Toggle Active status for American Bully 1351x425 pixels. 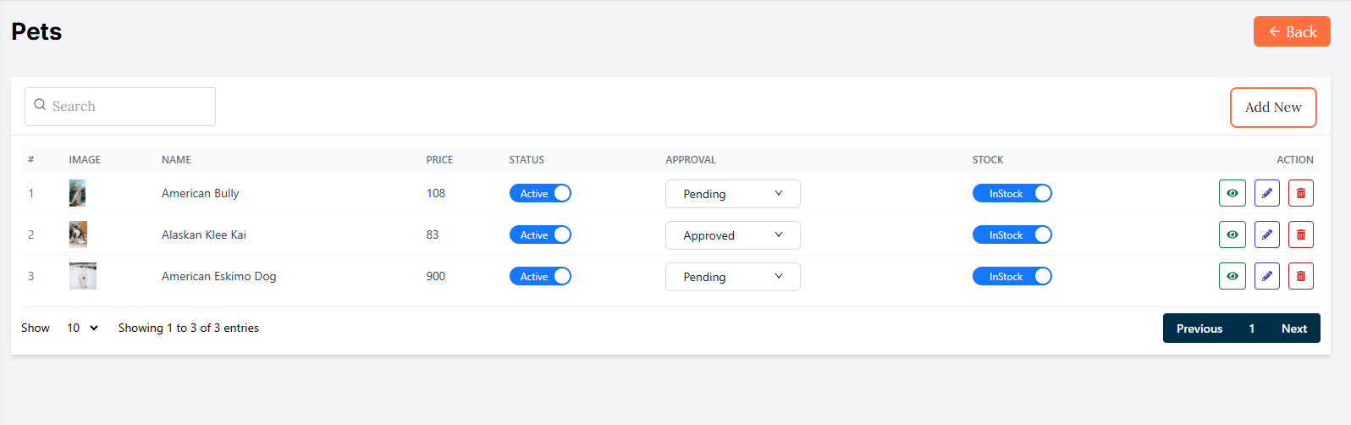coord(540,193)
